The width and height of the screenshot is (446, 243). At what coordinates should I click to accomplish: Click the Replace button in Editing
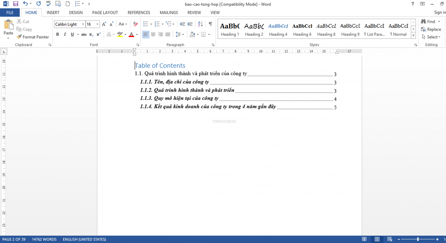pos(431,29)
